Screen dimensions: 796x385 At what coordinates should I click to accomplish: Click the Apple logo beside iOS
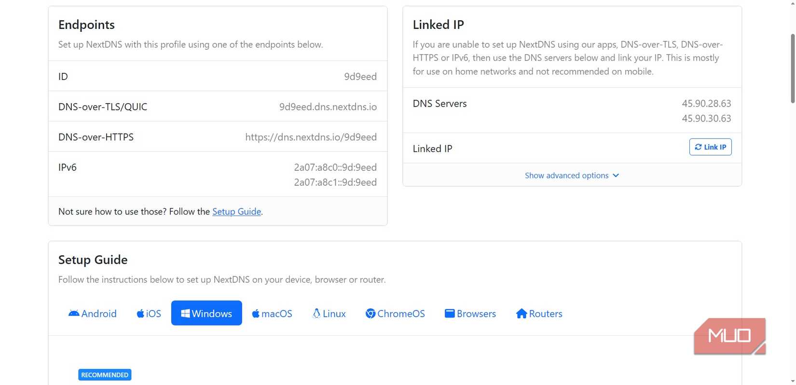pyautogui.click(x=140, y=314)
